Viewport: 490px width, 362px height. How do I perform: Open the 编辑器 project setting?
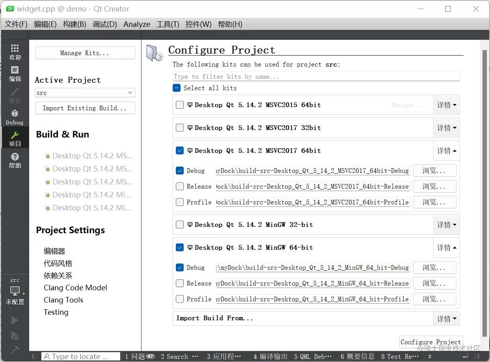(x=54, y=251)
